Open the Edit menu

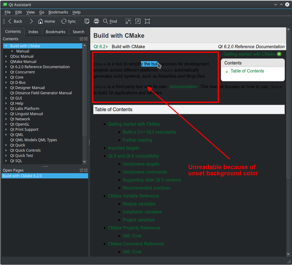(x=18, y=12)
